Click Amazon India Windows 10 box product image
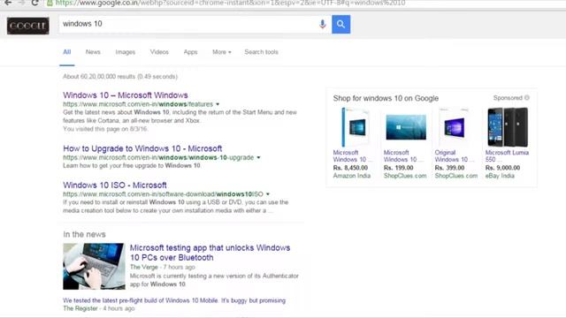The image size is (566, 318). 355,127
